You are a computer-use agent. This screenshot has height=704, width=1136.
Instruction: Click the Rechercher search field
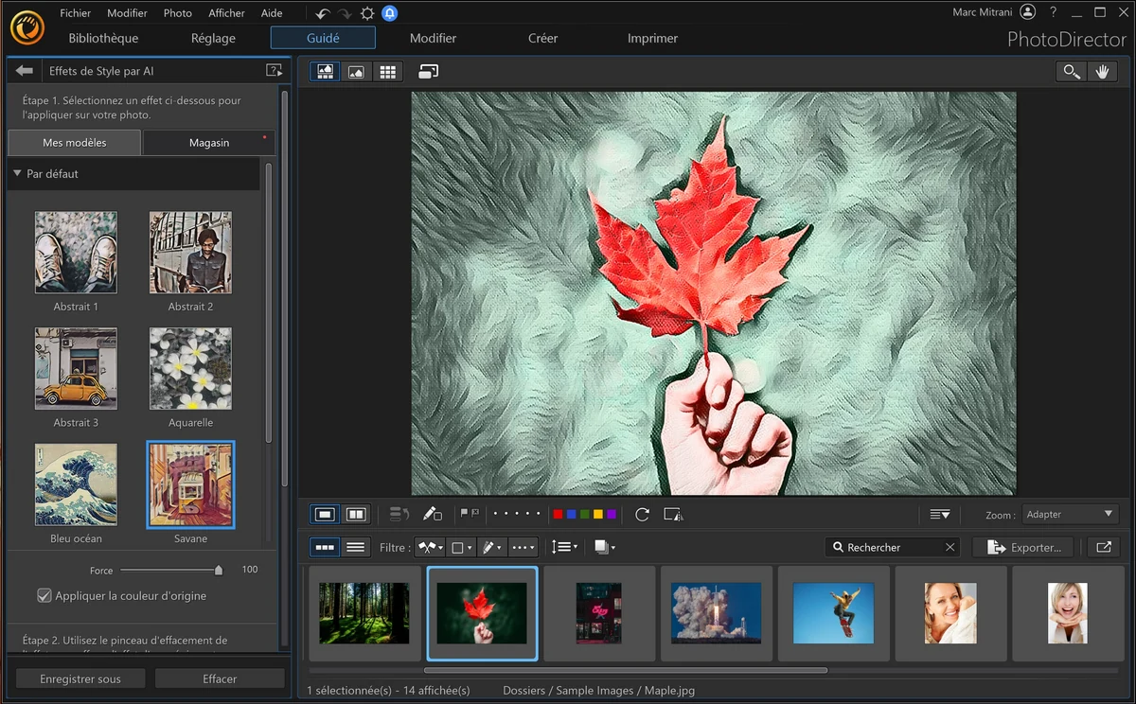coord(895,547)
